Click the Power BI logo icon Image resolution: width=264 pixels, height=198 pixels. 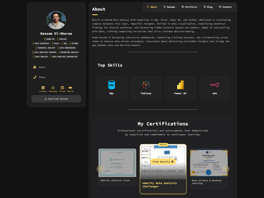pos(180,85)
